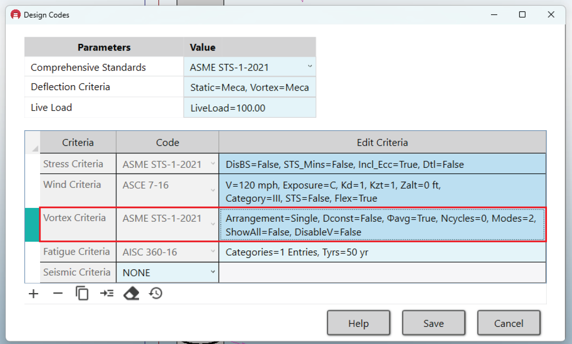Click the Value column header

point(250,47)
